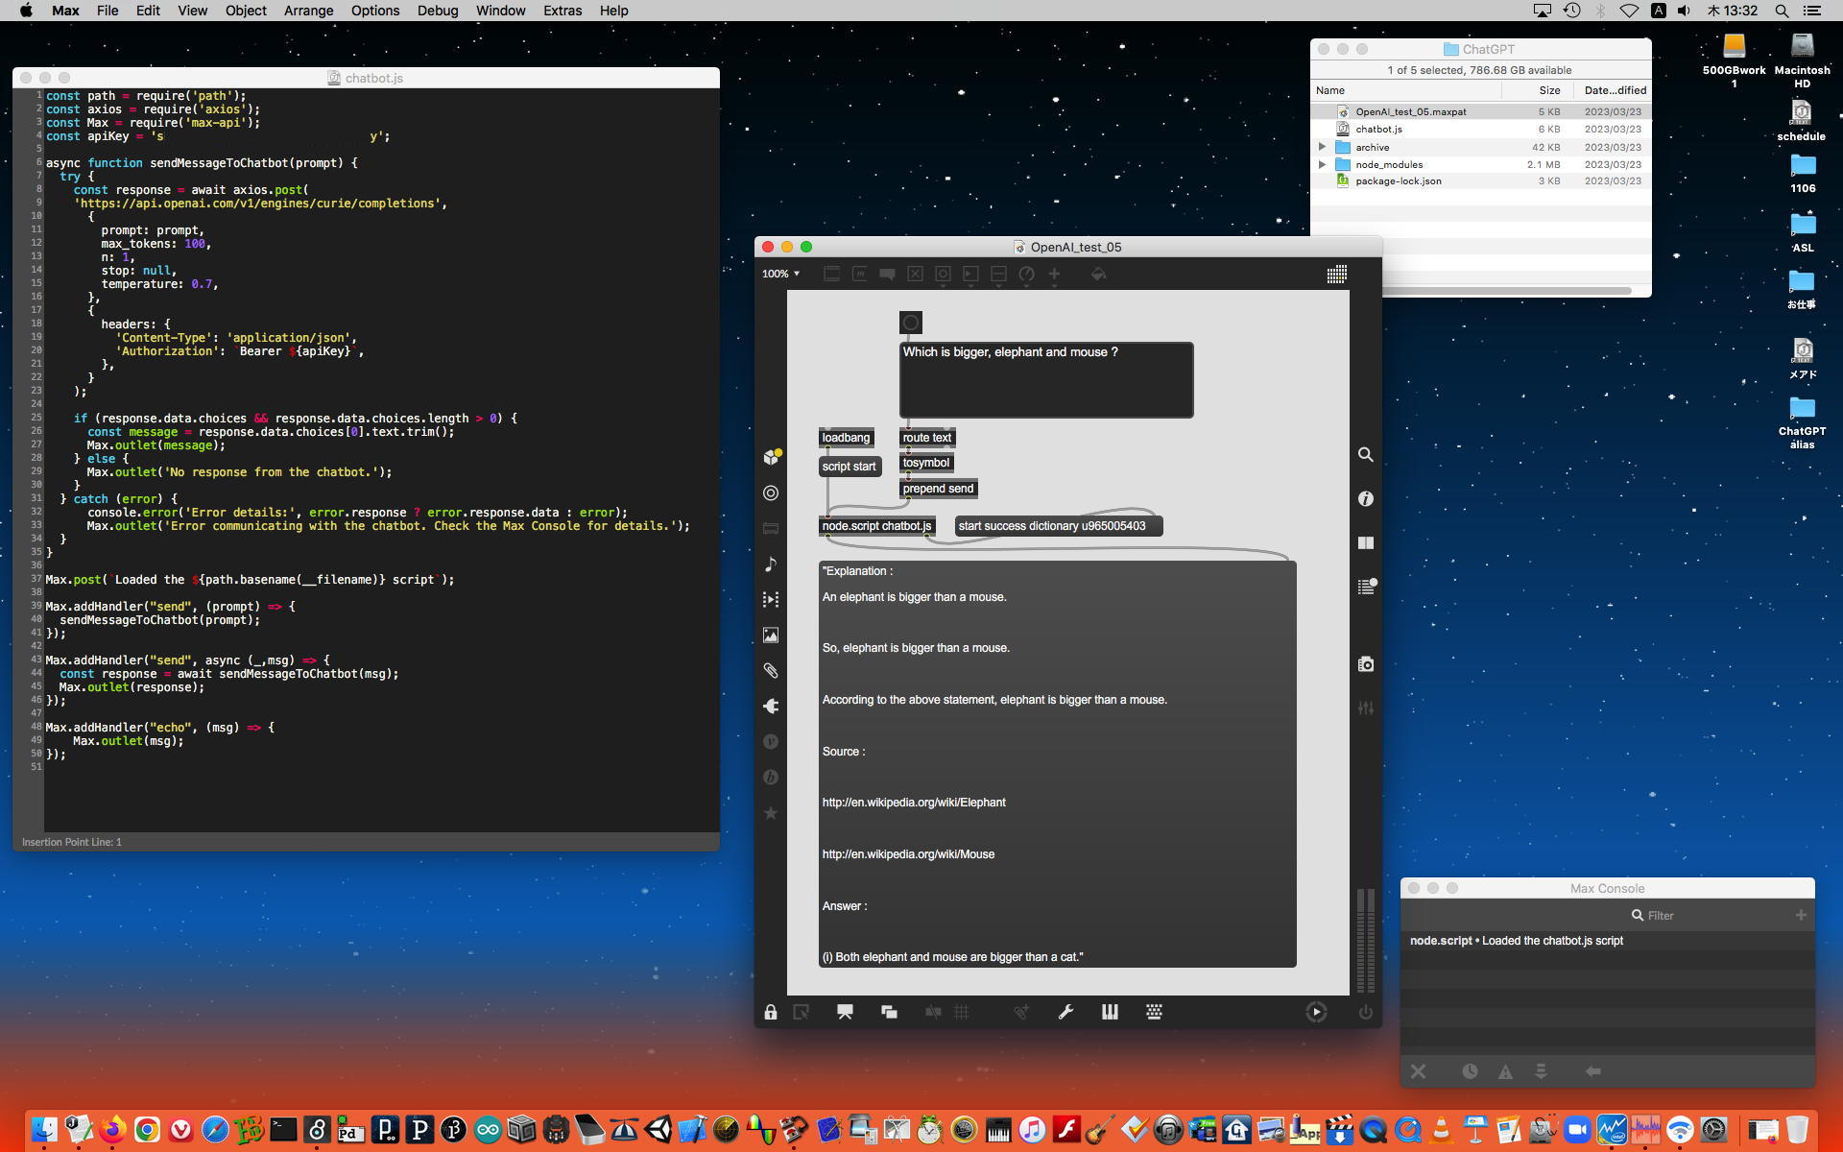Image resolution: width=1843 pixels, height=1152 pixels.
Task: Open the inspector info icon in right sidebar
Action: (1365, 499)
